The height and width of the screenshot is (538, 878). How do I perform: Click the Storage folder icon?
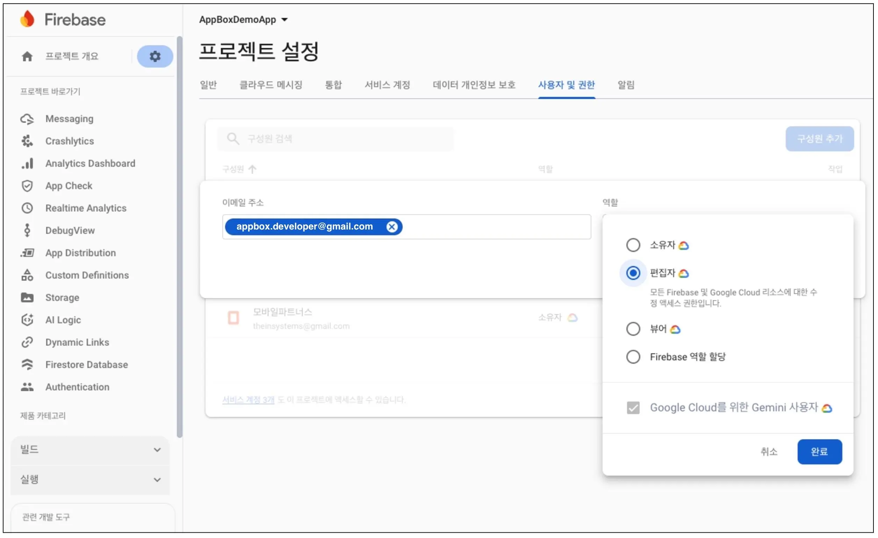click(x=27, y=298)
